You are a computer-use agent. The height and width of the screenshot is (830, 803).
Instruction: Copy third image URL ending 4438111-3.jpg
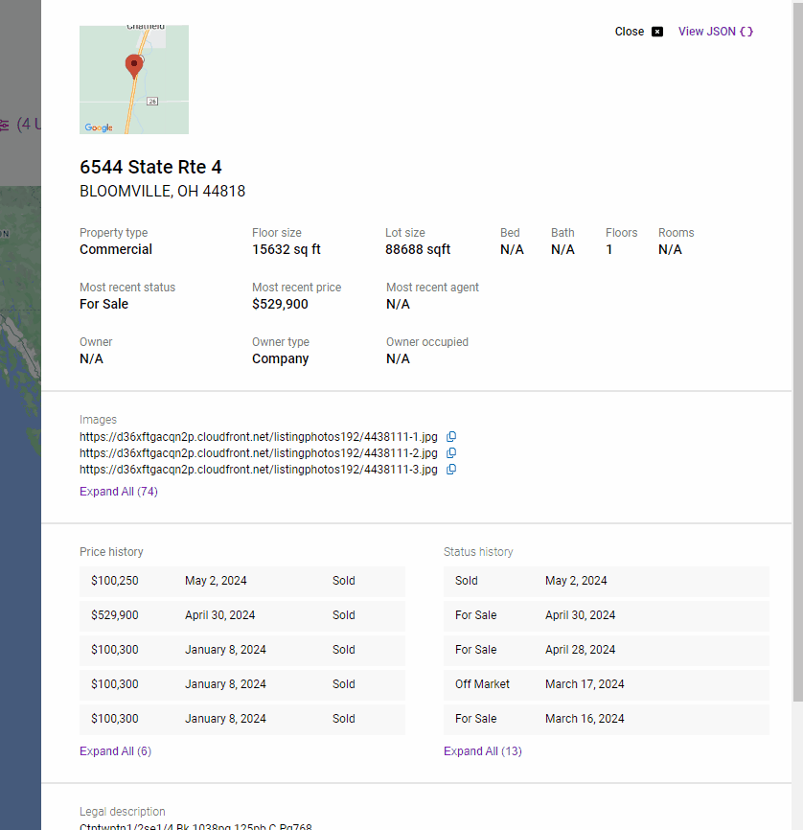pos(451,470)
